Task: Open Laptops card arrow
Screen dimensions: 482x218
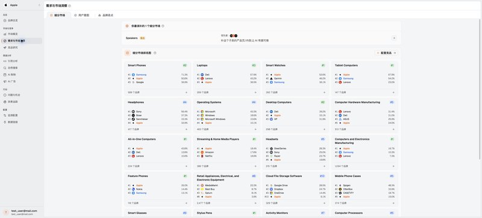Action: click(x=255, y=92)
